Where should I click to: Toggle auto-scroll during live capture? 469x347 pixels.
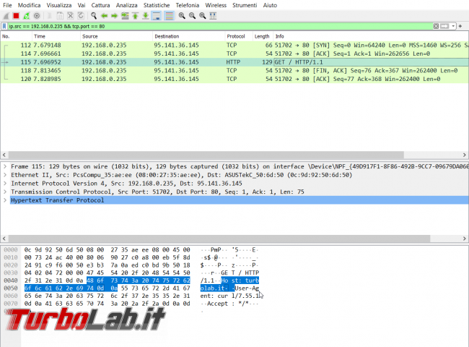click(157, 16)
